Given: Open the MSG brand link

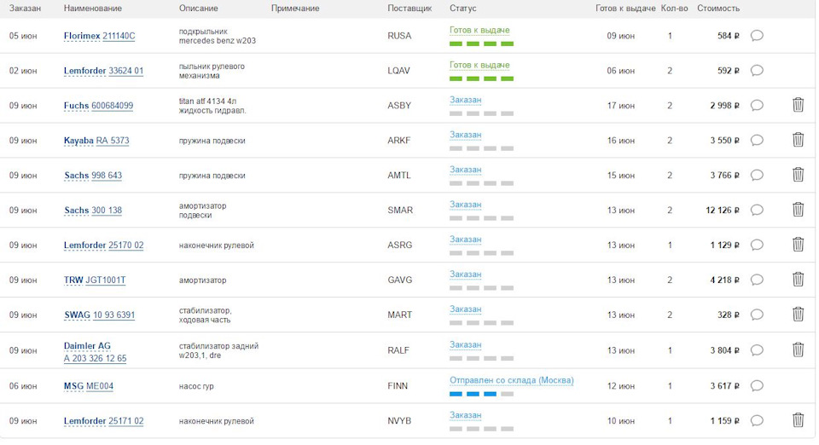Looking at the screenshot, I should (73, 386).
